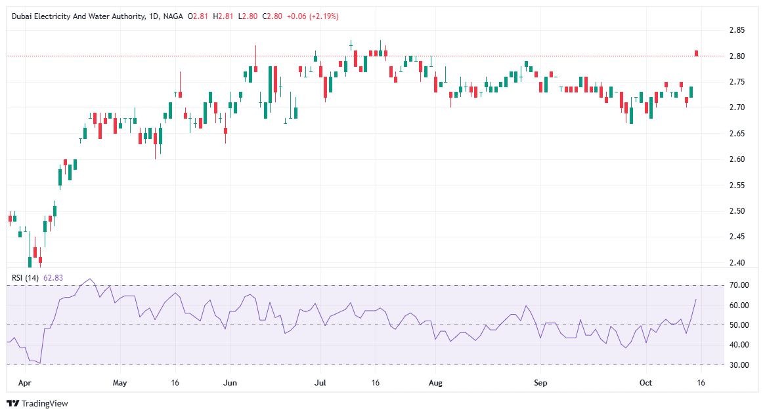765x415 pixels.
Task: Click the 70.00 RSI axis level
Action: point(736,285)
